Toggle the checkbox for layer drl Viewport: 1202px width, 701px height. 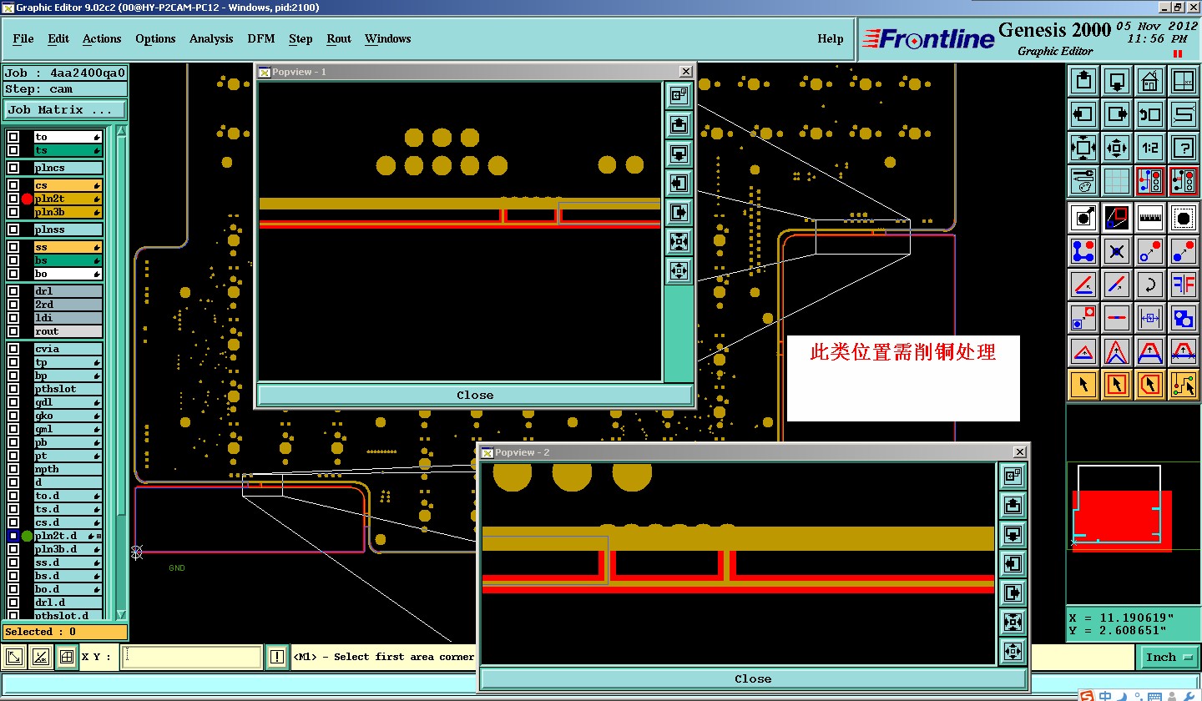click(13, 291)
